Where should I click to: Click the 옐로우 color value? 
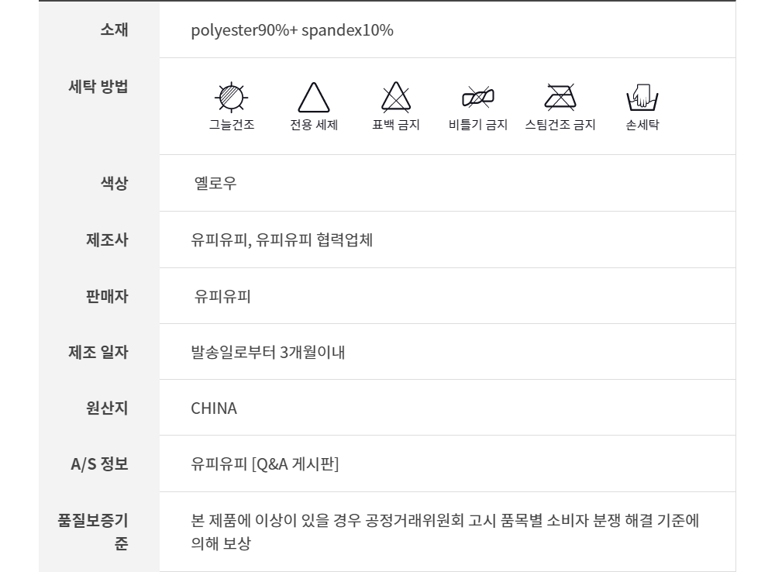pos(215,184)
